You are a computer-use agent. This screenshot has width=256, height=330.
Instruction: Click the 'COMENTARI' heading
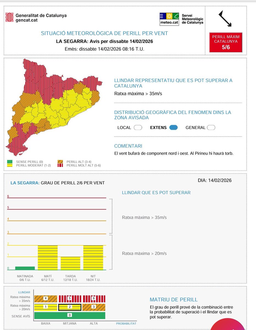click(x=128, y=146)
